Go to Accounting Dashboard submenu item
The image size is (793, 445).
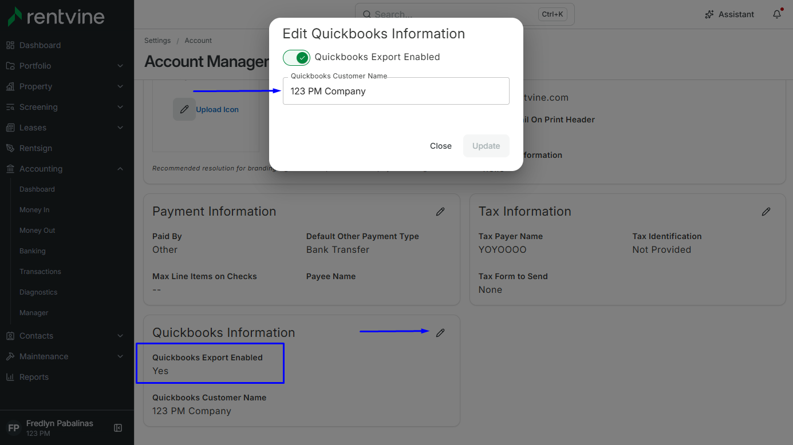click(37, 189)
